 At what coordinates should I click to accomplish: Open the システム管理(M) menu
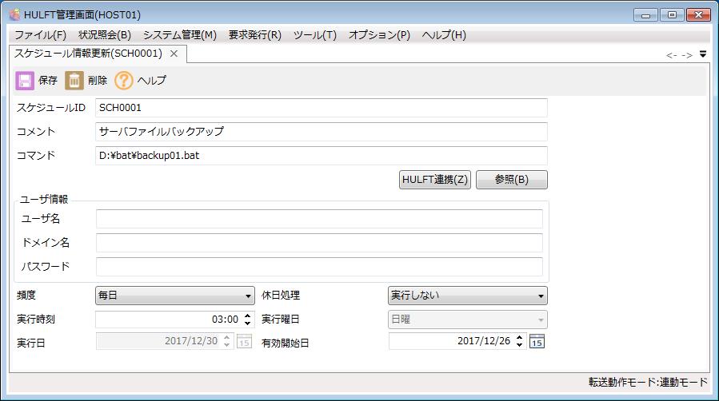[180, 35]
